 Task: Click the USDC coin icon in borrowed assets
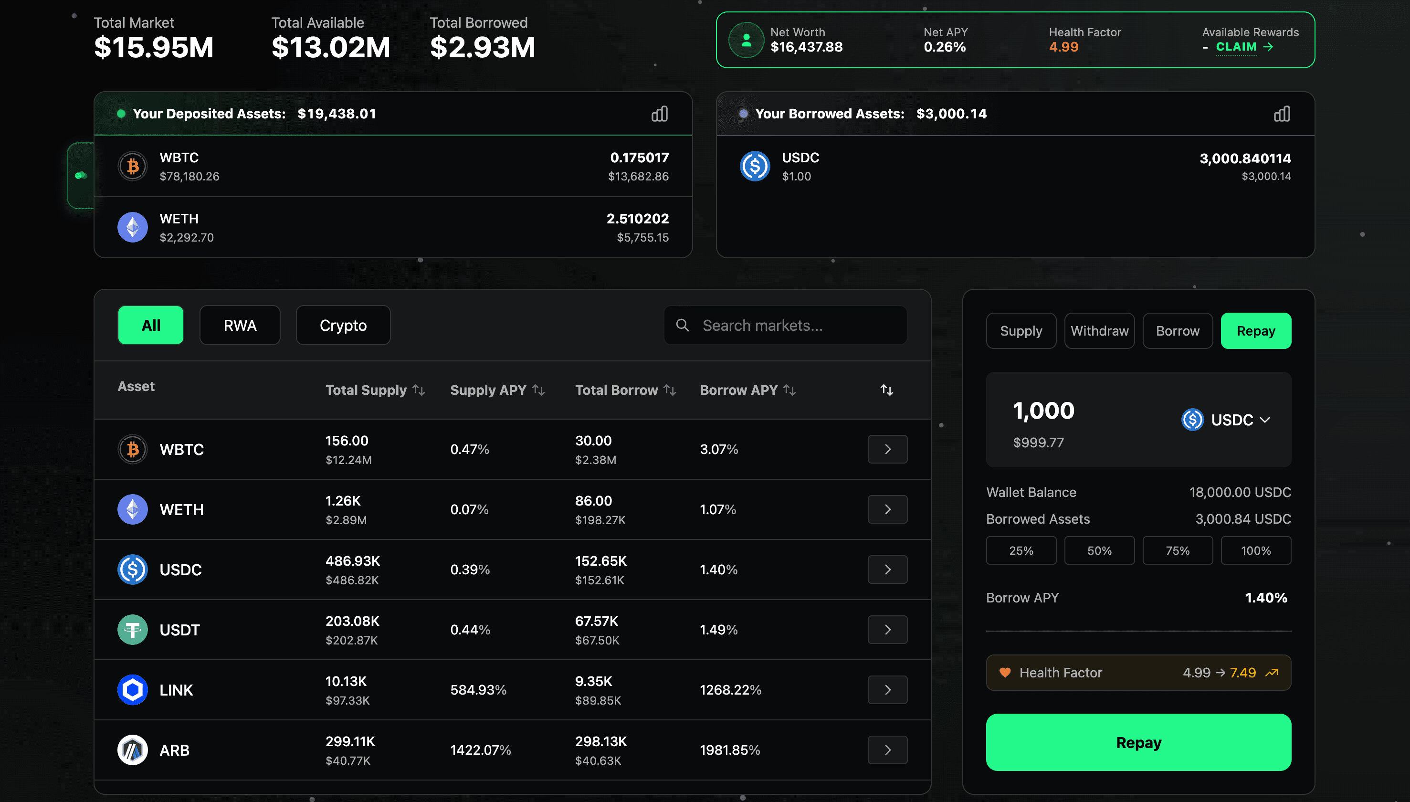coord(756,166)
